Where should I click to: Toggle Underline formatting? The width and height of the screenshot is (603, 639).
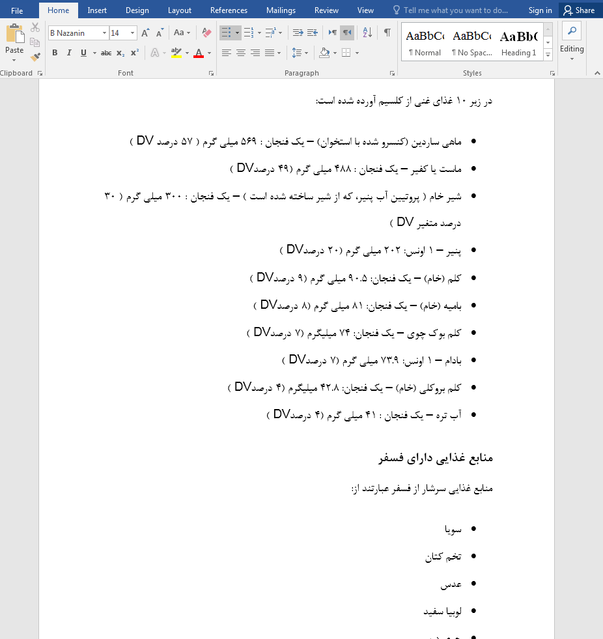83,53
